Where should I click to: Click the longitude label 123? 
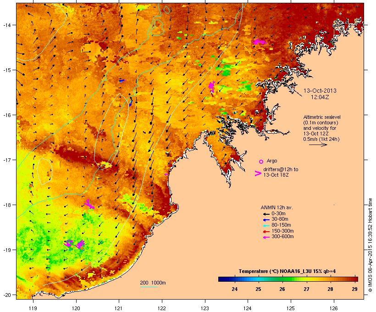pyautogui.click(x=205, y=308)
